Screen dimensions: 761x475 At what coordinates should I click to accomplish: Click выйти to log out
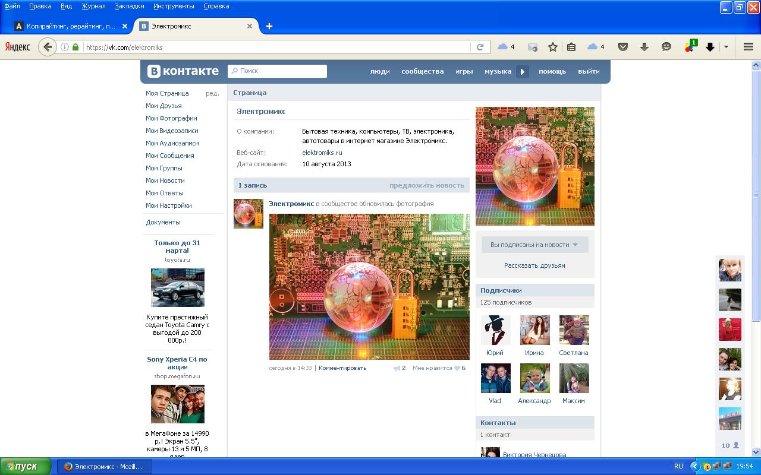pyautogui.click(x=589, y=71)
